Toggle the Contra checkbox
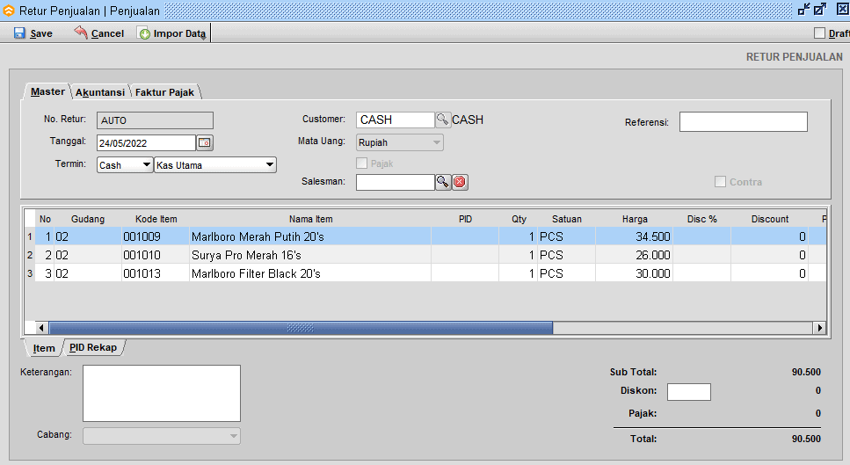Viewport: 850px width, 465px height. 720,182
